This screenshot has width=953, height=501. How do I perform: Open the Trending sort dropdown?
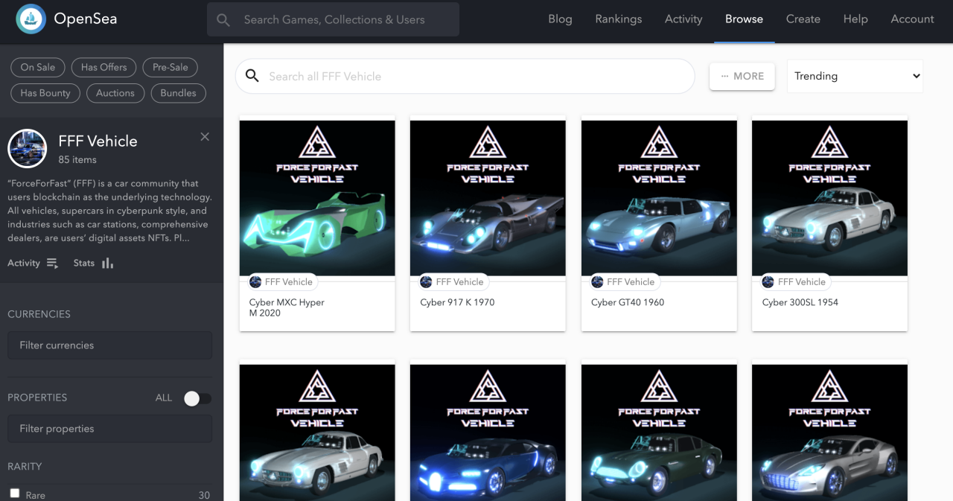855,76
